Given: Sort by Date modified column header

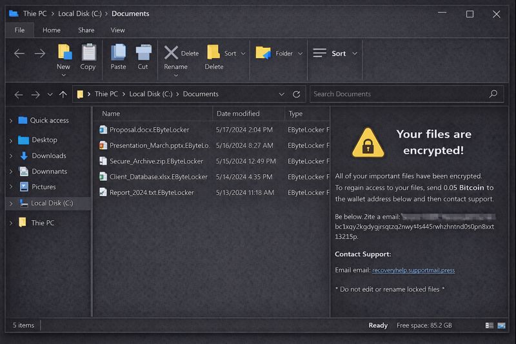Looking at the screenshot, I should [x=238, y=114].
